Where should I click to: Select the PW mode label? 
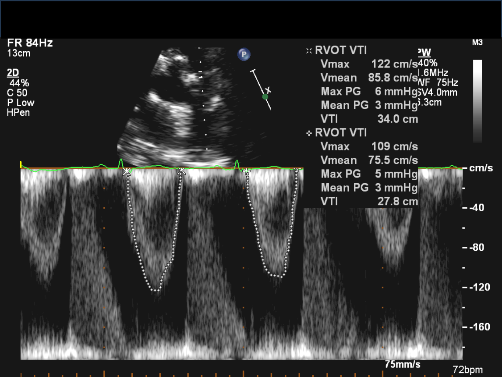(424, 53)
